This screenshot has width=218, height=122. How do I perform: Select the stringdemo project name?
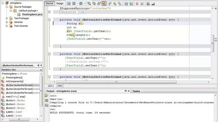click(x=16, y=3)
